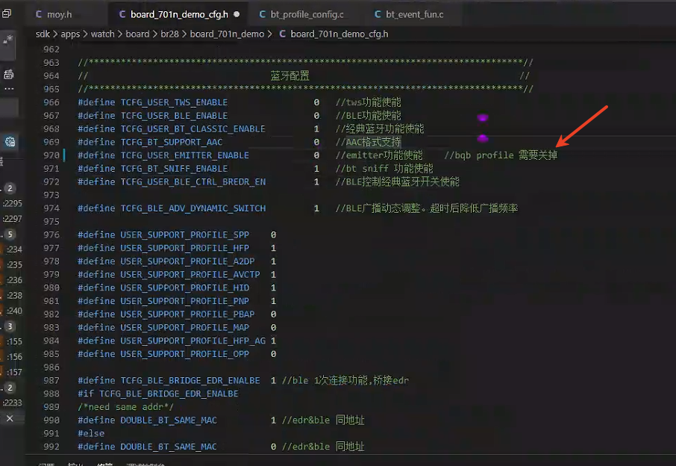Click the X icon below the :2233 entry
The image size is (676, 466).
point(10,418)
